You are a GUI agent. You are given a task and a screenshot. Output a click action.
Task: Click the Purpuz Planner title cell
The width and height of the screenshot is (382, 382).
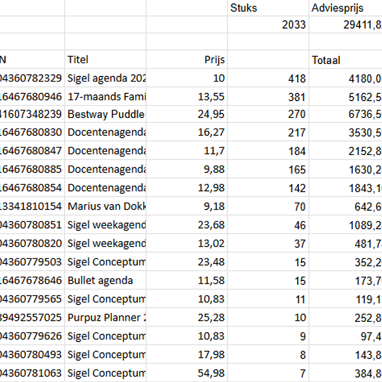[105, 317]
